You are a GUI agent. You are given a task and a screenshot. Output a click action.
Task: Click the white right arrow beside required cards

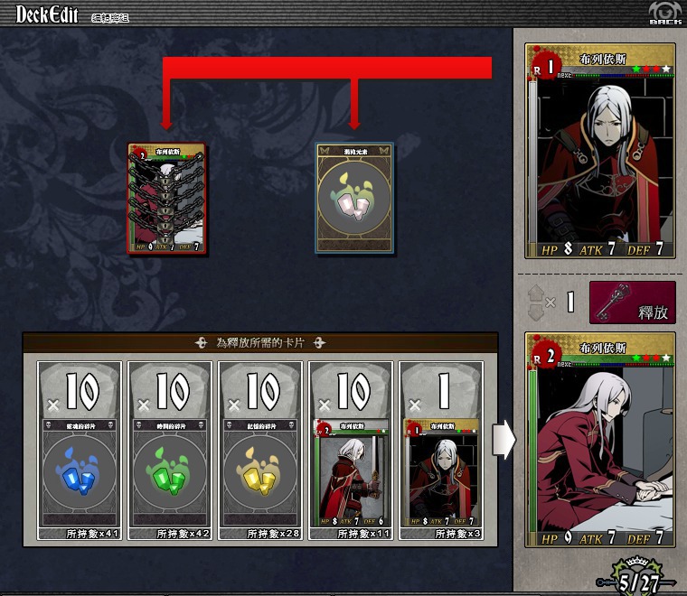click(x=503, y=440)
